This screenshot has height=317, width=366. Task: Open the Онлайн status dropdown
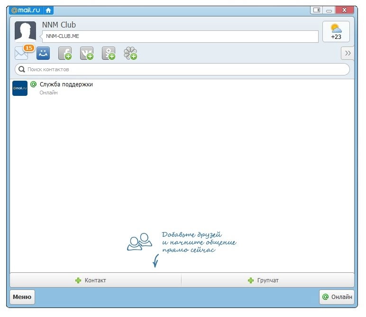[x=337, y=297]
